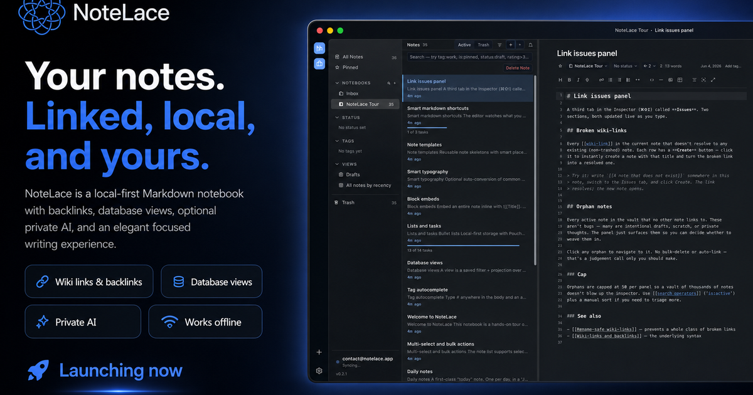Viewport: 753px width, 395px height.
Task: Click the notes search field
Action: pos(469,57)
